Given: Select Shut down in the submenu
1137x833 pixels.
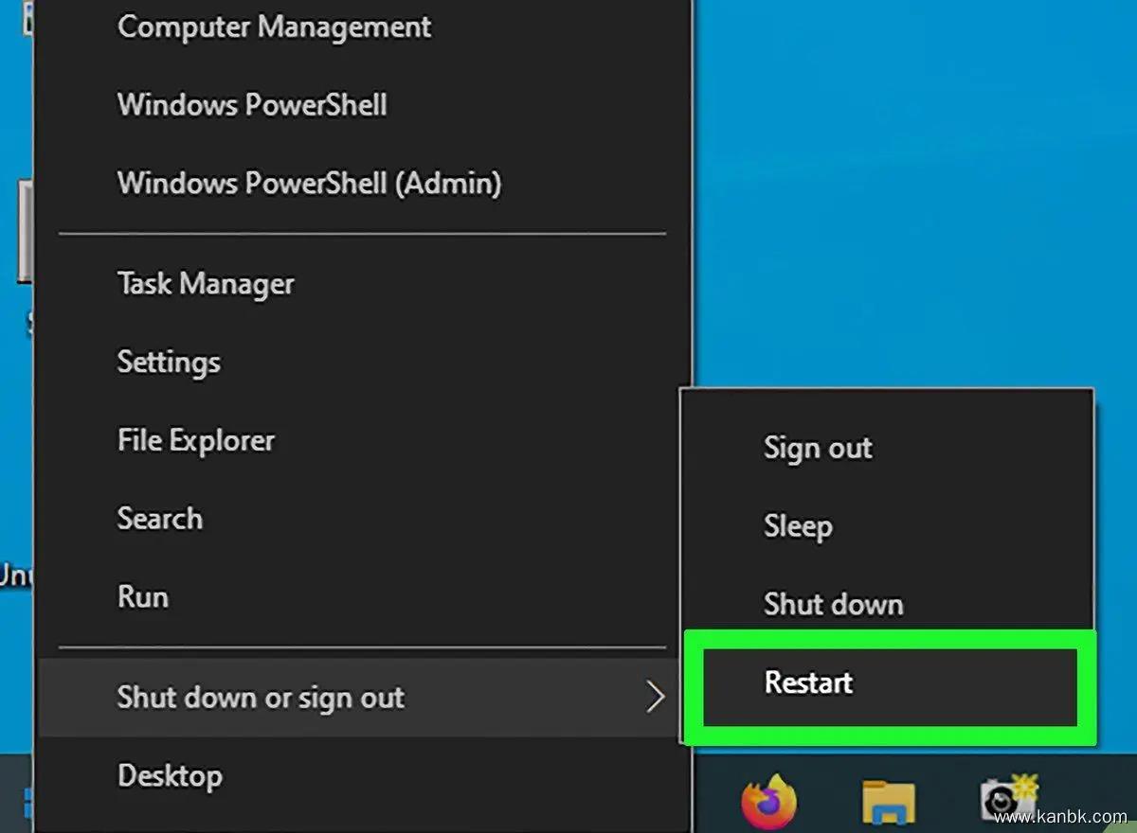Looking at the screenshot, I should click(x=833, y=605).
